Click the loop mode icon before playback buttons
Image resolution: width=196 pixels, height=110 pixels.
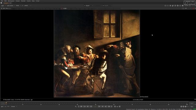point(76,107)
